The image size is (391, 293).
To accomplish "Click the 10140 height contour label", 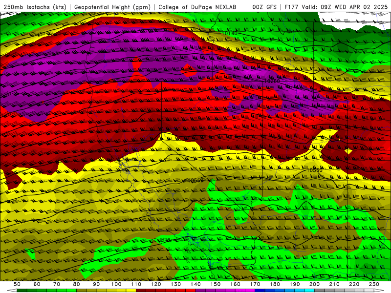I will tap(229, 33).
